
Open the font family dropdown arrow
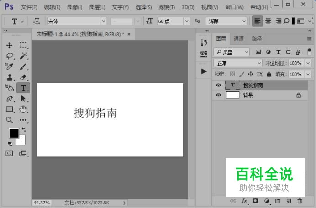104,21
